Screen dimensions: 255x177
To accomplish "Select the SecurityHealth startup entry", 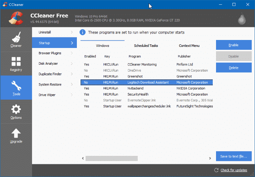I will [146, 94].
